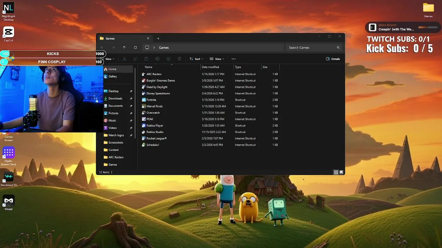Open the Sort dropdown menu
The height and width of the screenshot is (248, 442).
pyautogui.click(x=196, y=59)
